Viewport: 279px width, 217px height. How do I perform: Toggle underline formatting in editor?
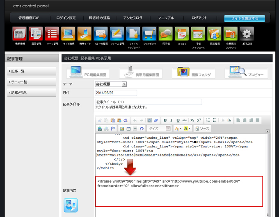(x=178, y=120)
